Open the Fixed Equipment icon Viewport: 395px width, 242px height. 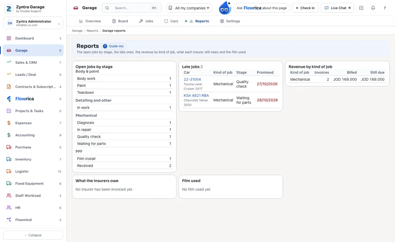(9, 183)
